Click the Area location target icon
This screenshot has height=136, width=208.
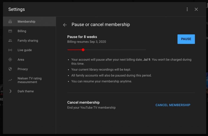point(10,60)
